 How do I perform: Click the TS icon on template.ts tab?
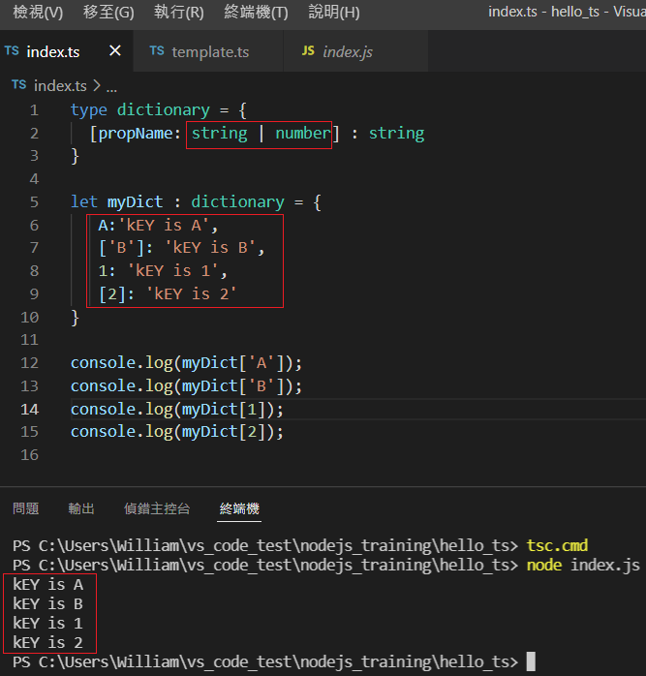click(x=157, y=51)
